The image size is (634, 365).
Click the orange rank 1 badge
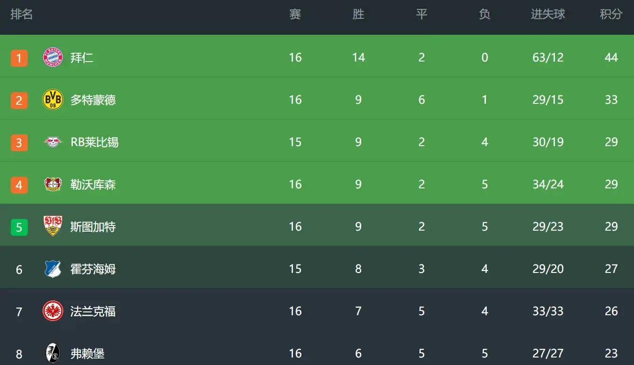[x=19, y=58]
